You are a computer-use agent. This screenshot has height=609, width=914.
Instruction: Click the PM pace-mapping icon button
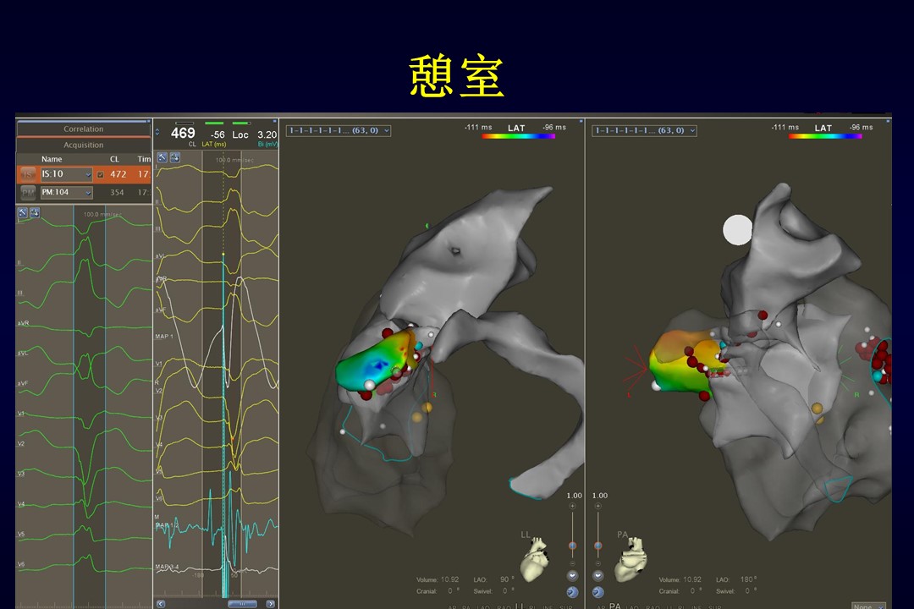(x=27, y=192)
